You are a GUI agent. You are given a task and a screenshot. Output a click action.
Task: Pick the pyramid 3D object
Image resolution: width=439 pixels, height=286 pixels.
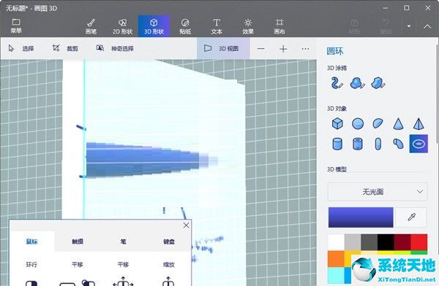click(x=419, y=124)
